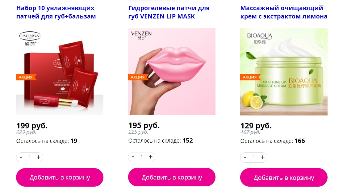The height and width of the screenshot is (194, 351).
Task: Click the АКЦИЯ badge on the VENZEN image
Action: coord(138,77)
